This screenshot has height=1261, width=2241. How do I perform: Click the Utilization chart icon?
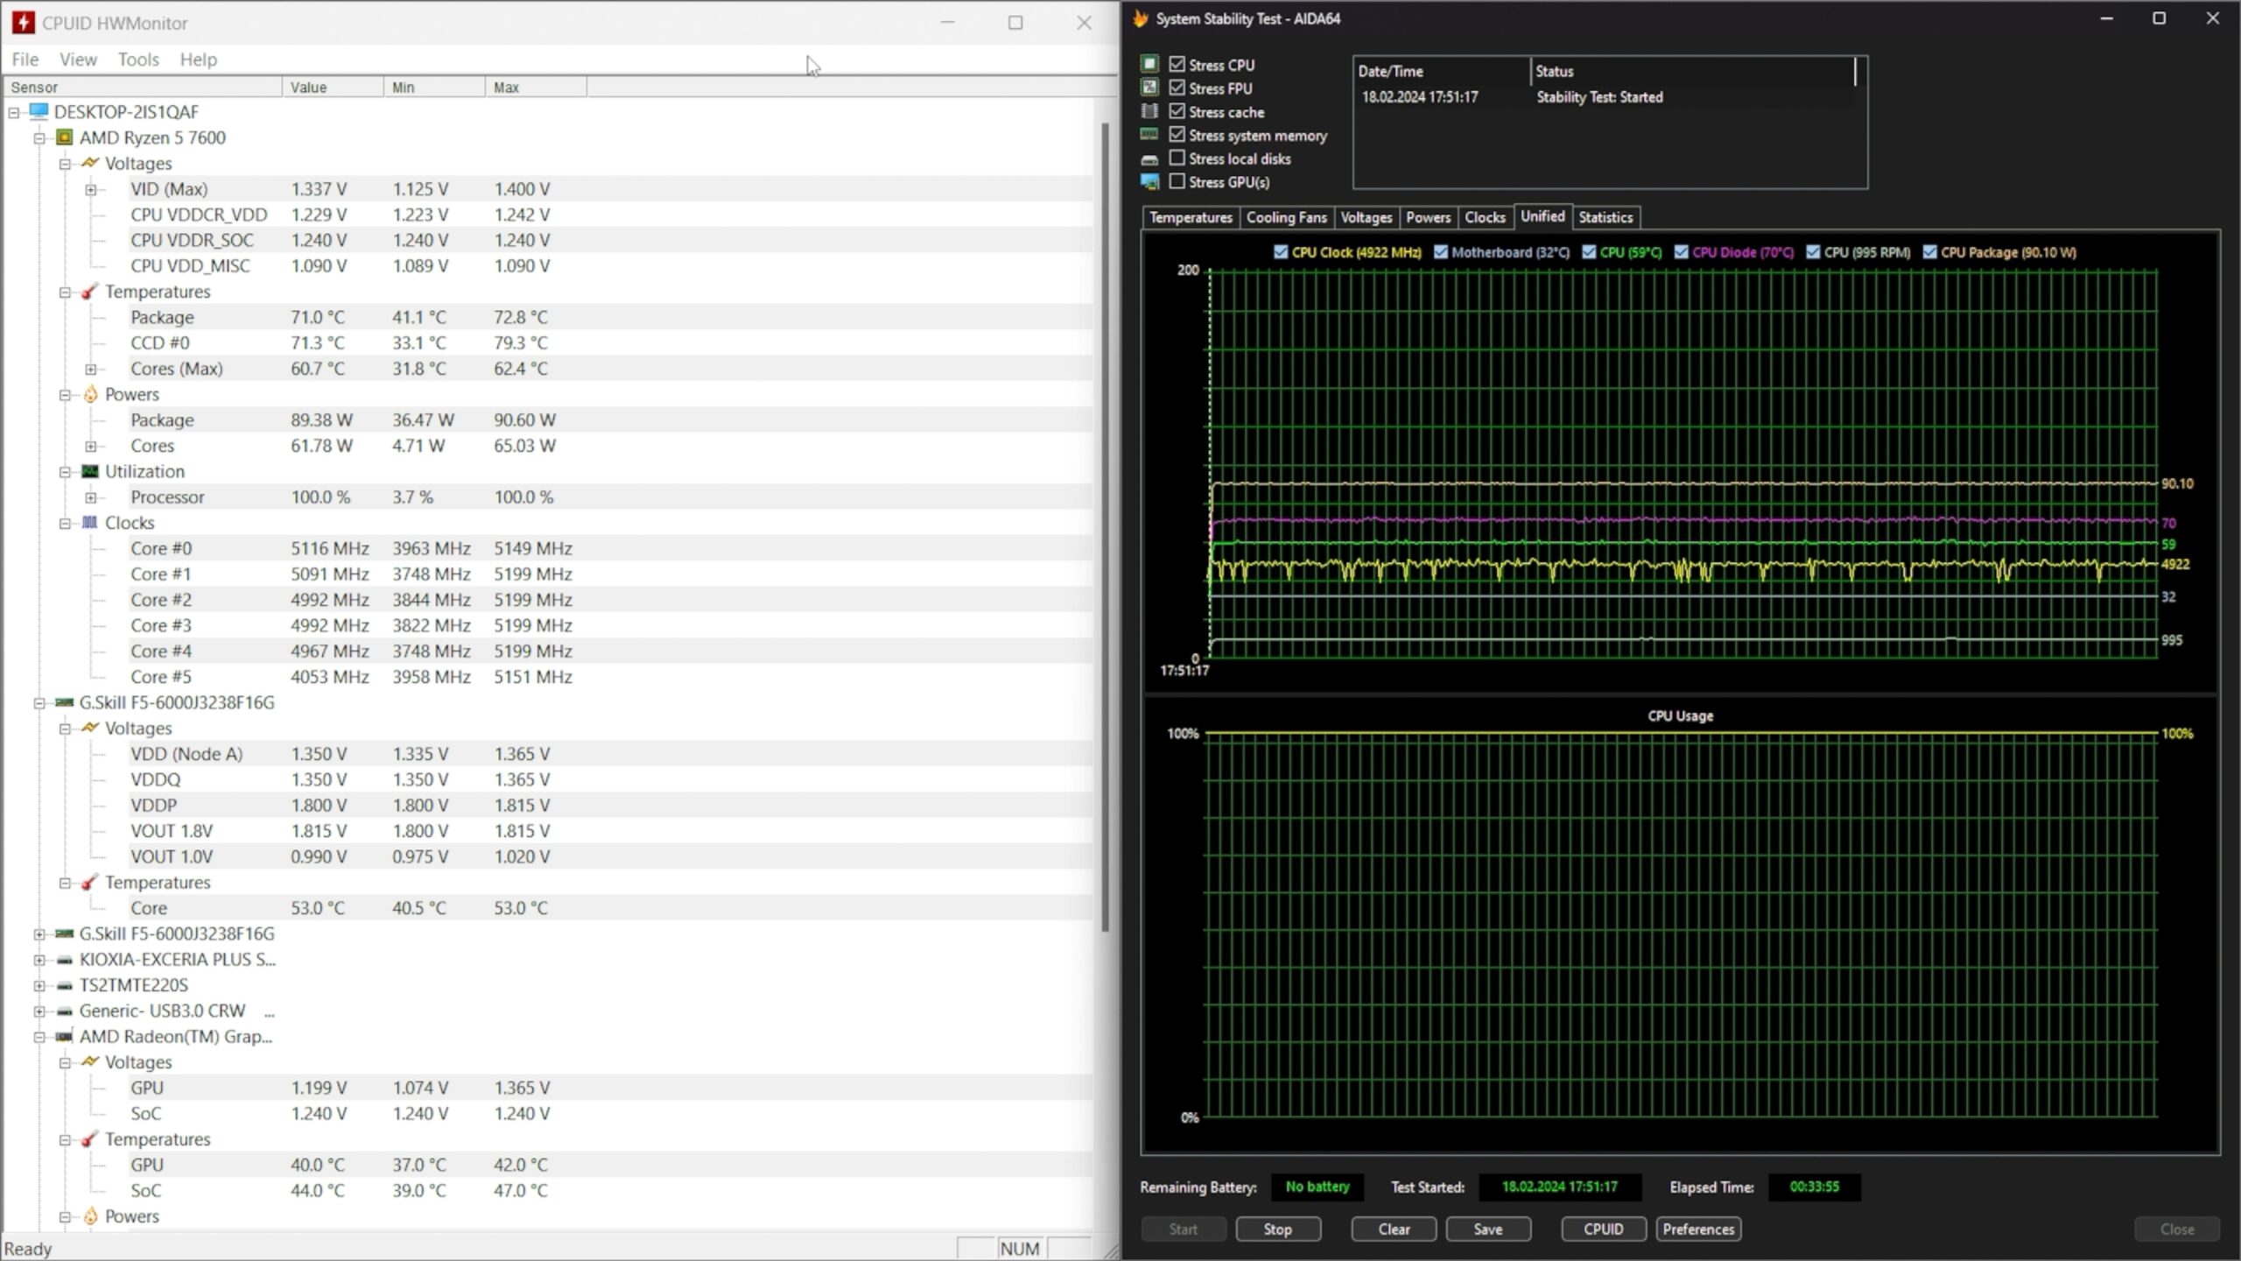[x=90, y=471]
